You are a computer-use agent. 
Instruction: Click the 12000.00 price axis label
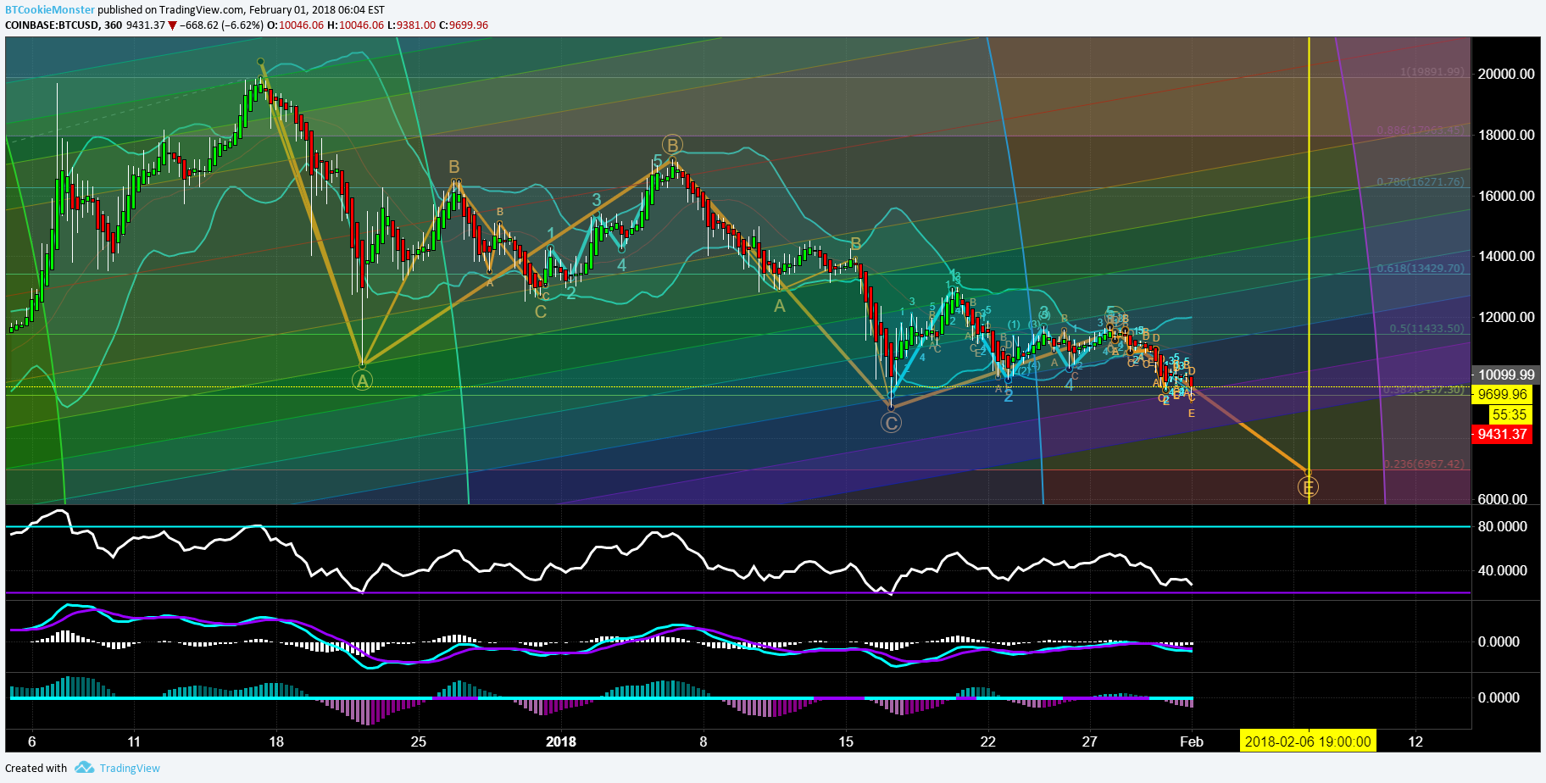tap(1505, 317)
